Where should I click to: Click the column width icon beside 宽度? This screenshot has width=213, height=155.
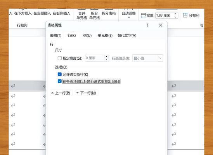pyautogui.click(x=143, y=15)
